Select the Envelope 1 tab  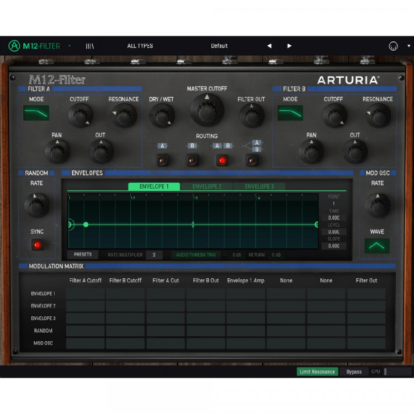(154, 187)
